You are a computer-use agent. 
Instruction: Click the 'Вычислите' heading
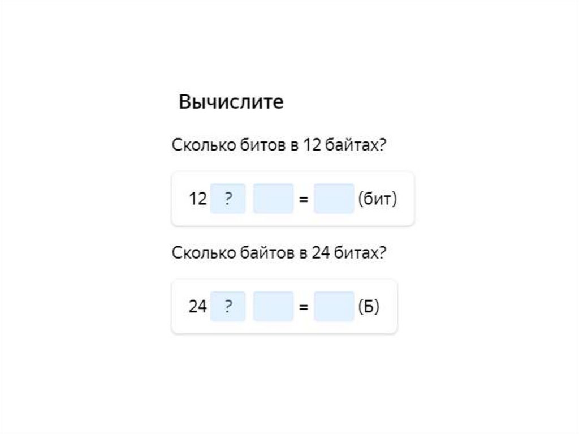(x=231, y=102)
